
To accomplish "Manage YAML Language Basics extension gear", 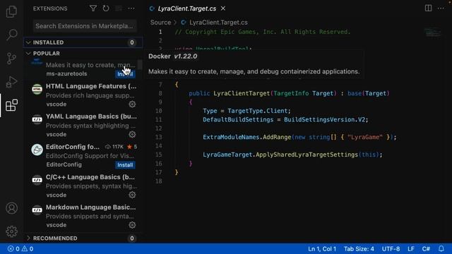I will click(132, 135).
